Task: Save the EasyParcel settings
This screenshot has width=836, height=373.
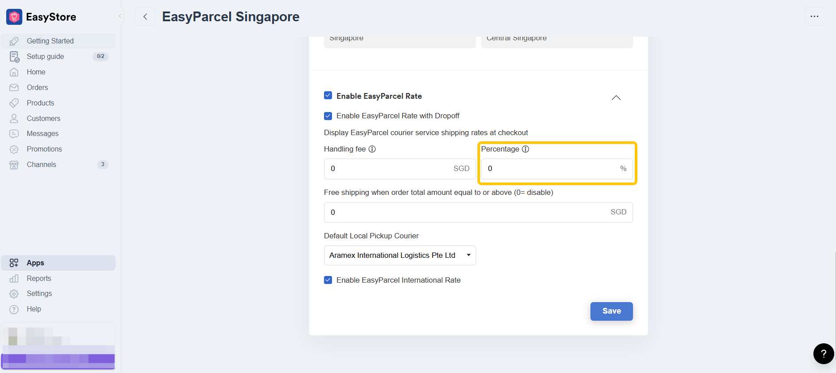Action: click(x=611, y=311)
